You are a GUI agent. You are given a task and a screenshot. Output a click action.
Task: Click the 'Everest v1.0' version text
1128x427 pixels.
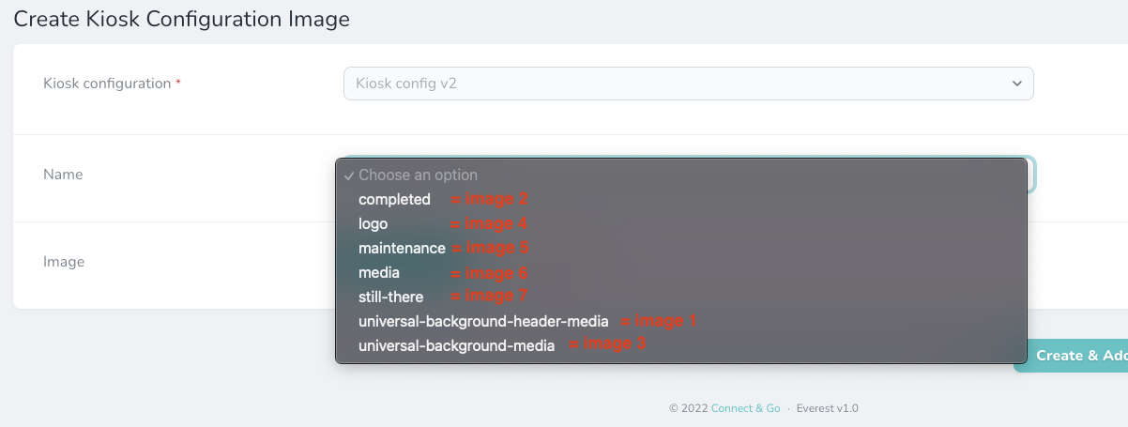827,408
